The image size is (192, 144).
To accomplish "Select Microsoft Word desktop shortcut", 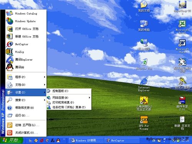I will [182, 46].
